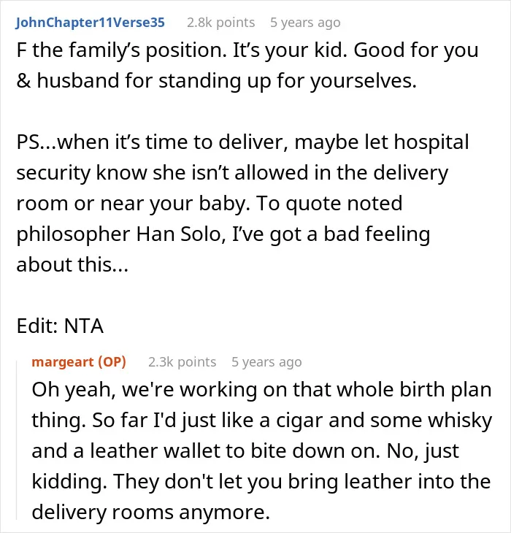Click the line "and a leather wallet to bite"

click(x=245, y=451)
